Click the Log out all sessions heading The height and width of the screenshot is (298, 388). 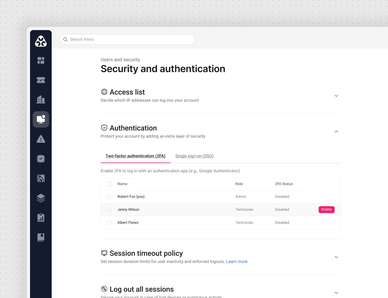142,289
